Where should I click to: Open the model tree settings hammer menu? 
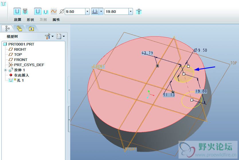pos(49,36)
